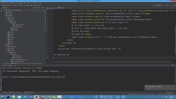Collapse templates folder under basketapp
This screenshot has width=176, height=99.
tap(6, 19)
